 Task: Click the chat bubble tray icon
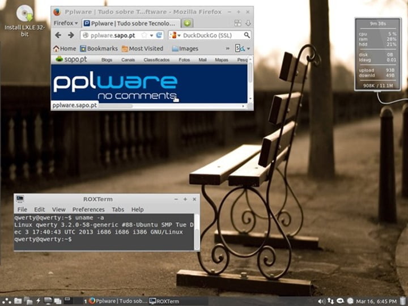click(340, 301)
